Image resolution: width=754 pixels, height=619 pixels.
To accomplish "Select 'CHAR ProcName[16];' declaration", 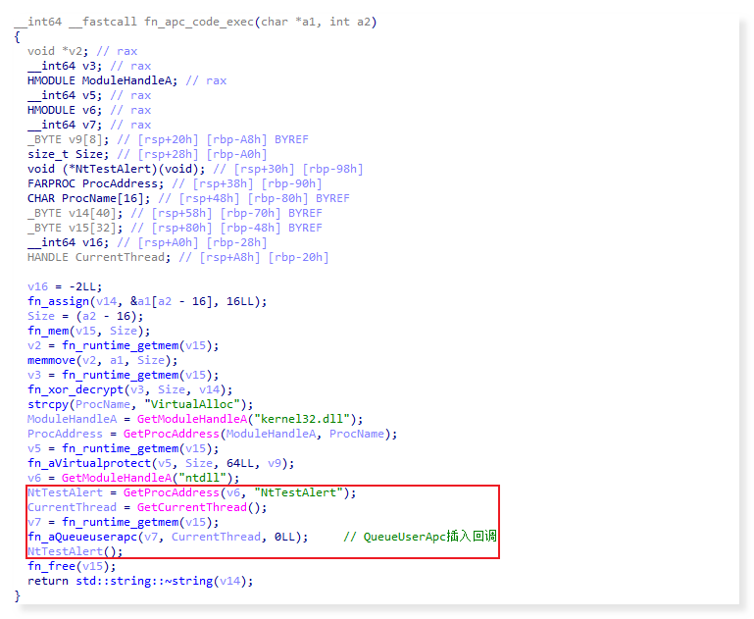I will click(89, 198).
